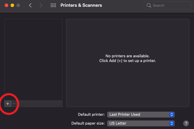Expand the US Letter paper size dropdown

click(141, 123)
